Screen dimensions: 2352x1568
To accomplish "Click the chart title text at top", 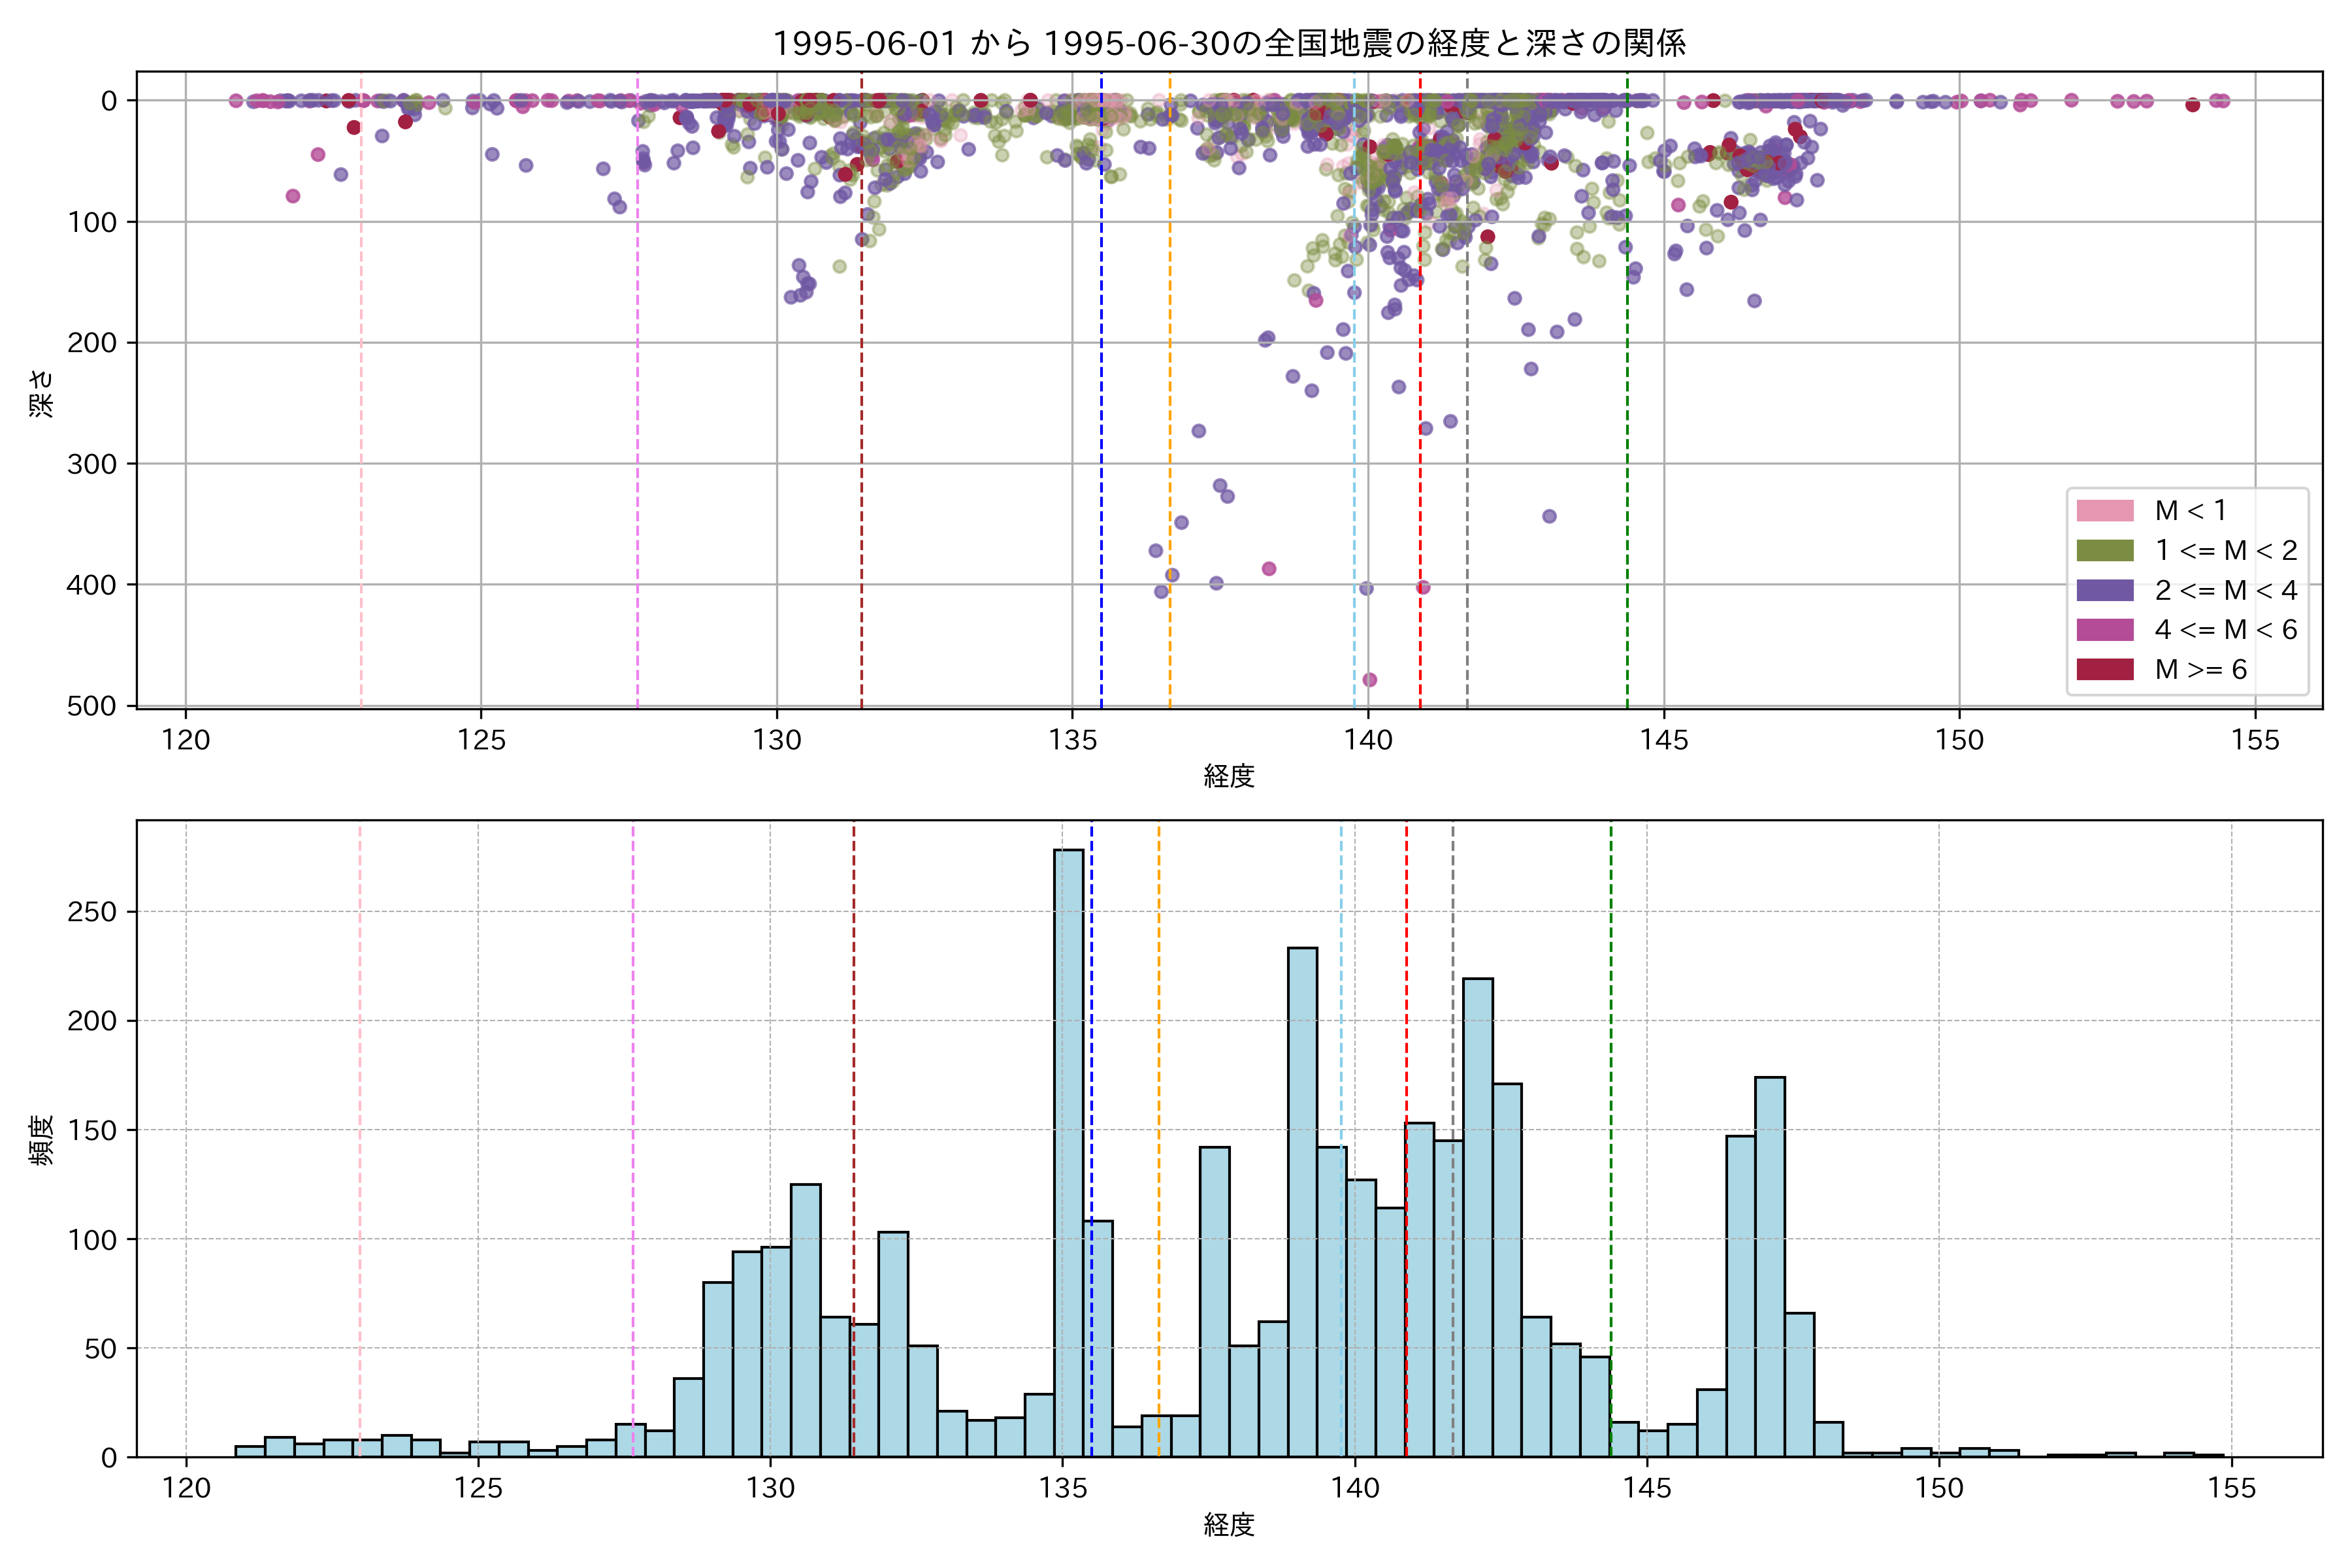I will click(1229, 43).
